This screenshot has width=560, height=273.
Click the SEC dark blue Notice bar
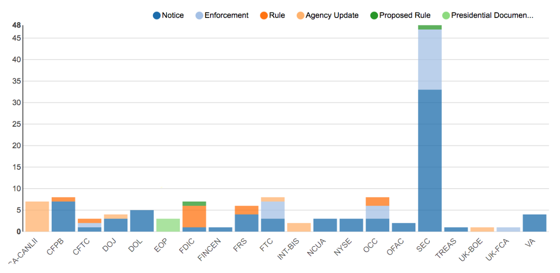click(430, 160)
